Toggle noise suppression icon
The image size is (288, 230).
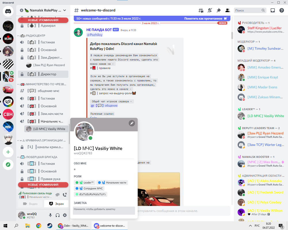[x=58, y=195]
